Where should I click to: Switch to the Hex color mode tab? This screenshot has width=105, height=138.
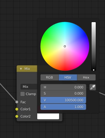86,78
